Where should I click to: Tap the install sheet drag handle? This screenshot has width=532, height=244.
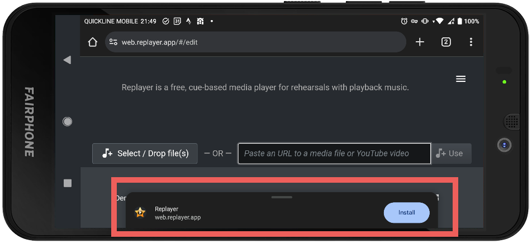[282, 197]
